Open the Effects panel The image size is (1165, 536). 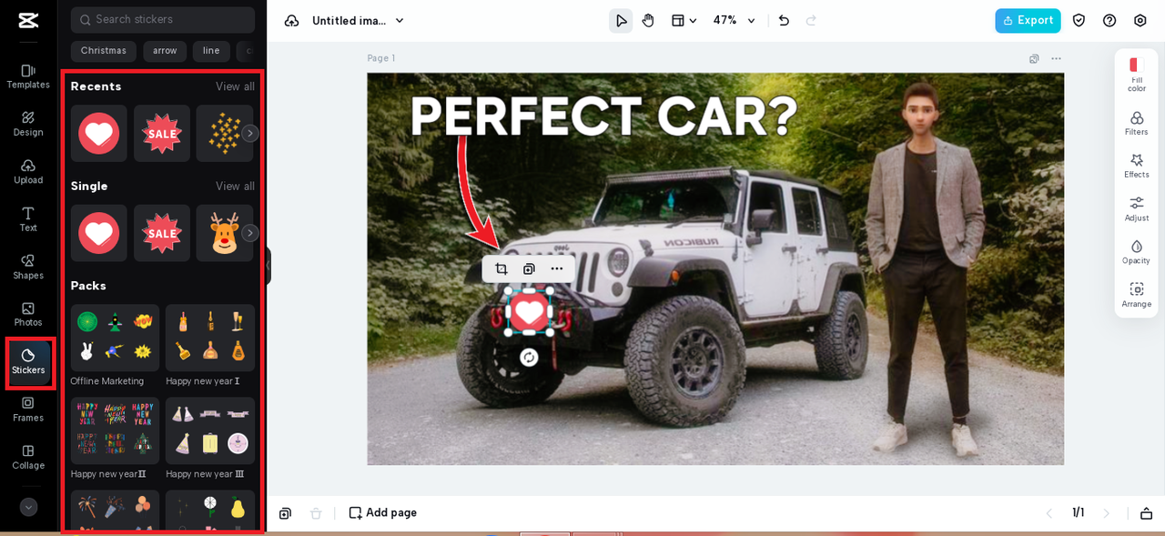tap(1136, 167)
